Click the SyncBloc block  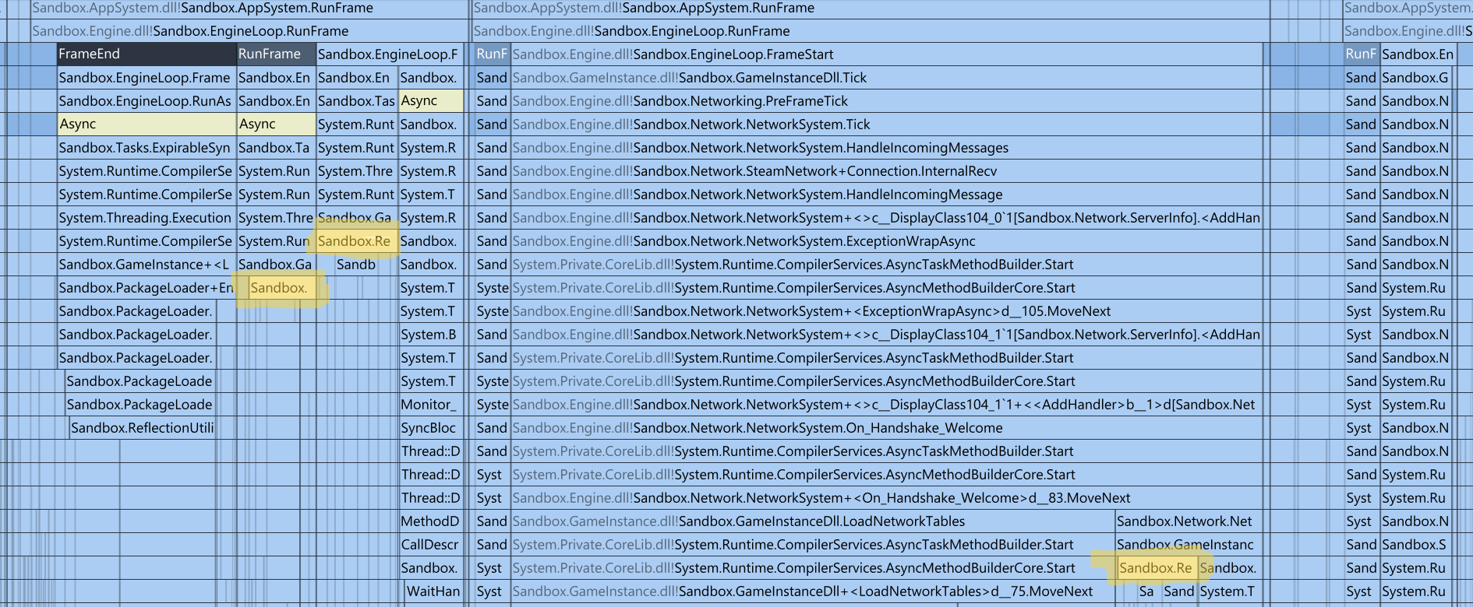click(x=431, y=428)
